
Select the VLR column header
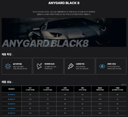(x=48, y=89)
